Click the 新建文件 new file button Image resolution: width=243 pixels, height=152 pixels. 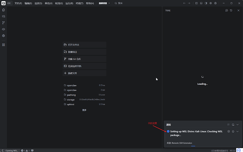pyautogui.click(x=84, y=73)
